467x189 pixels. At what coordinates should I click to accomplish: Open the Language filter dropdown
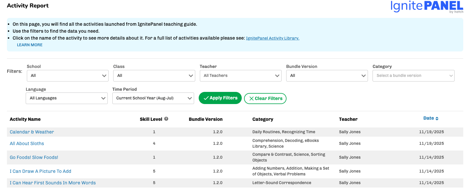tap(67, 98)
